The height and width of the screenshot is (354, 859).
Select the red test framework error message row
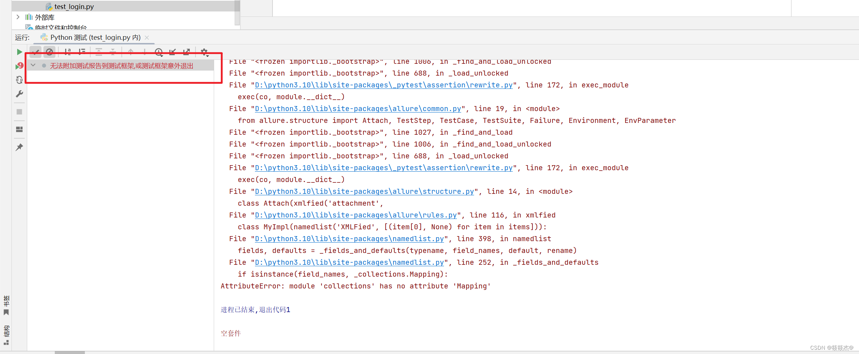coord(121,66)
